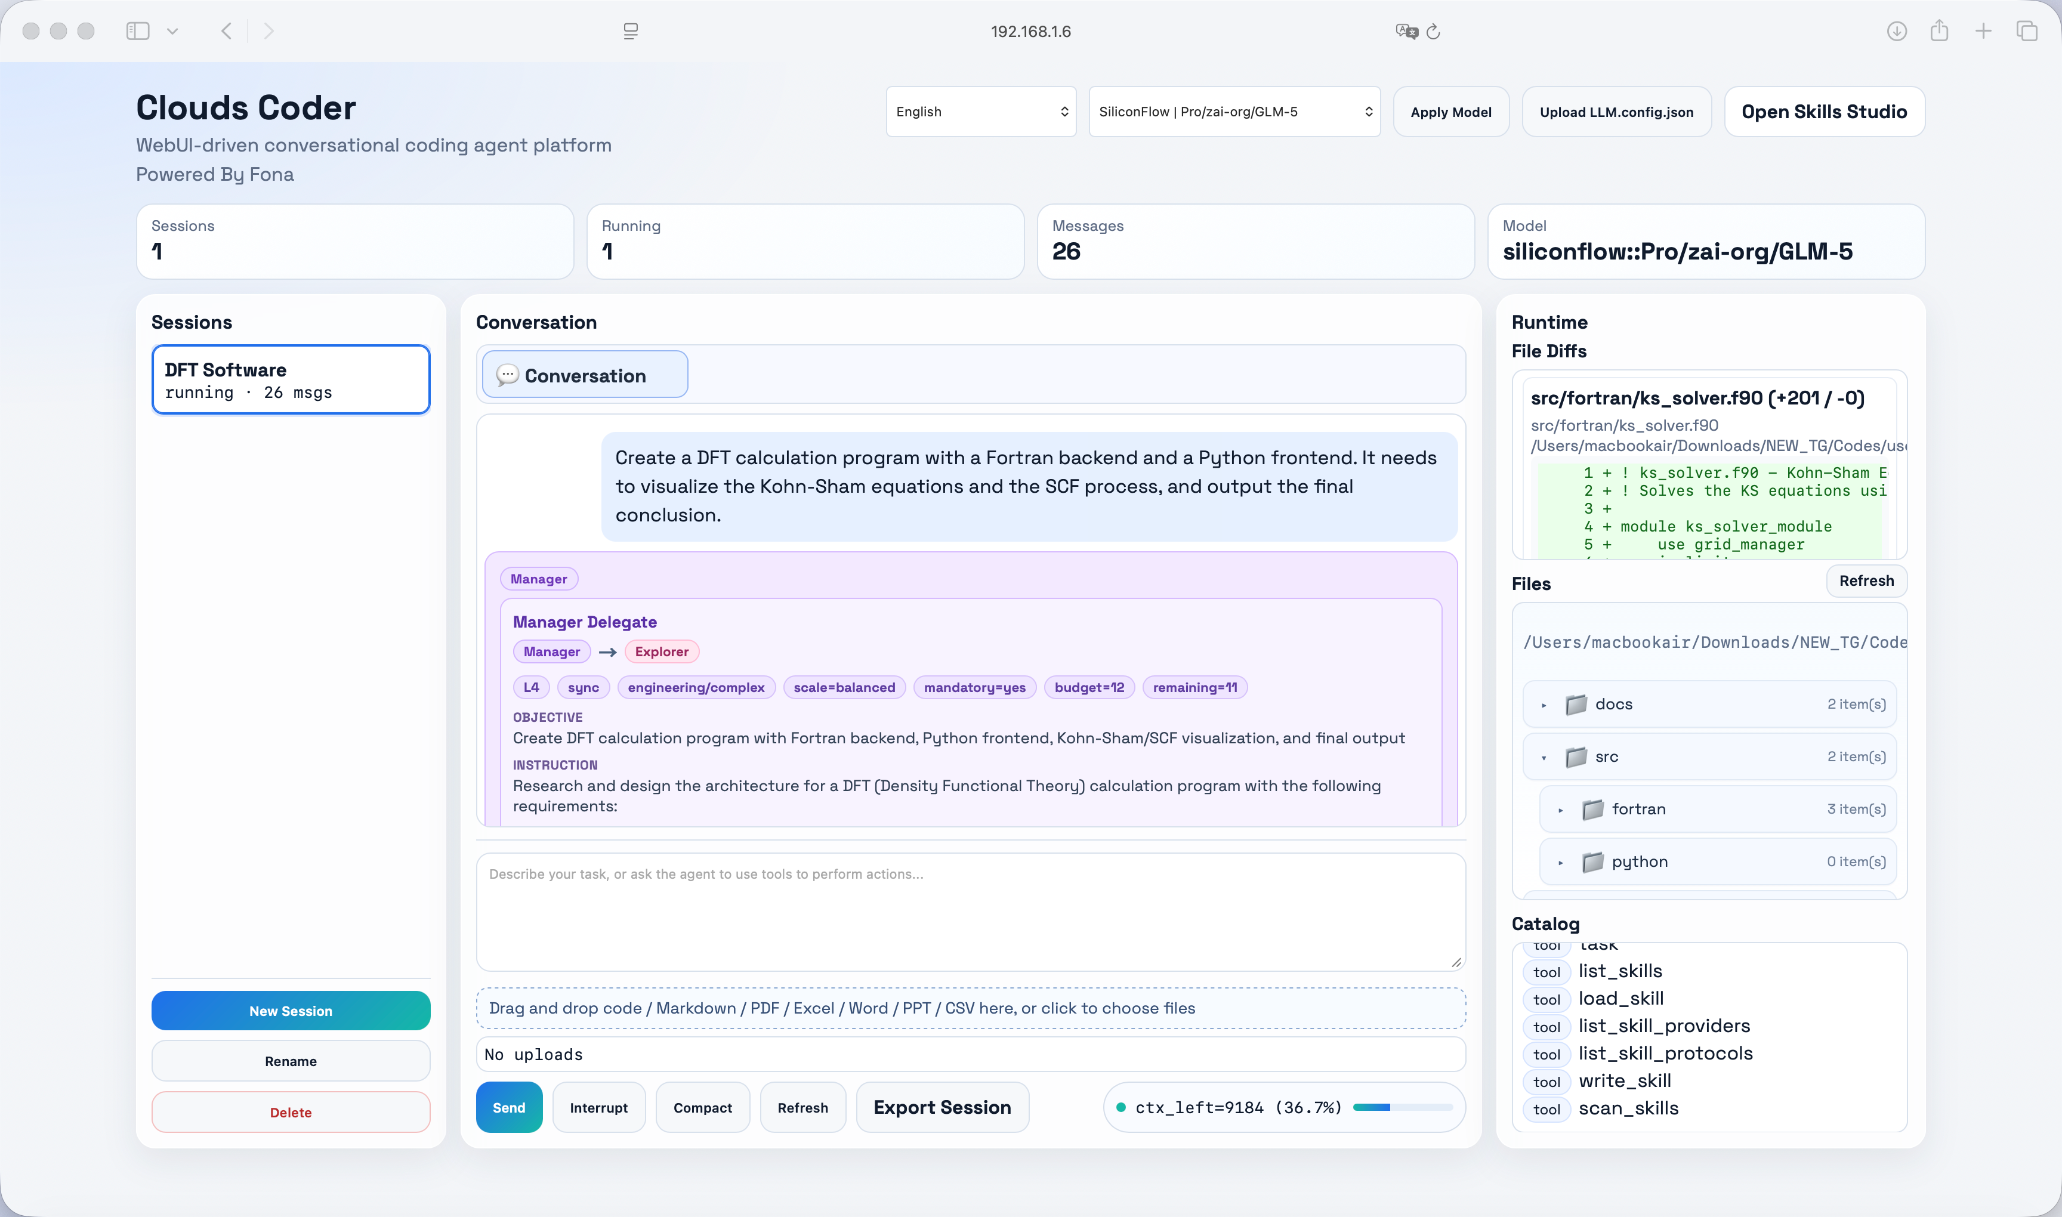The image size is (2062, 1217).
Task: Toggle the Safari sidebar icon
Action: pos(138,31)
